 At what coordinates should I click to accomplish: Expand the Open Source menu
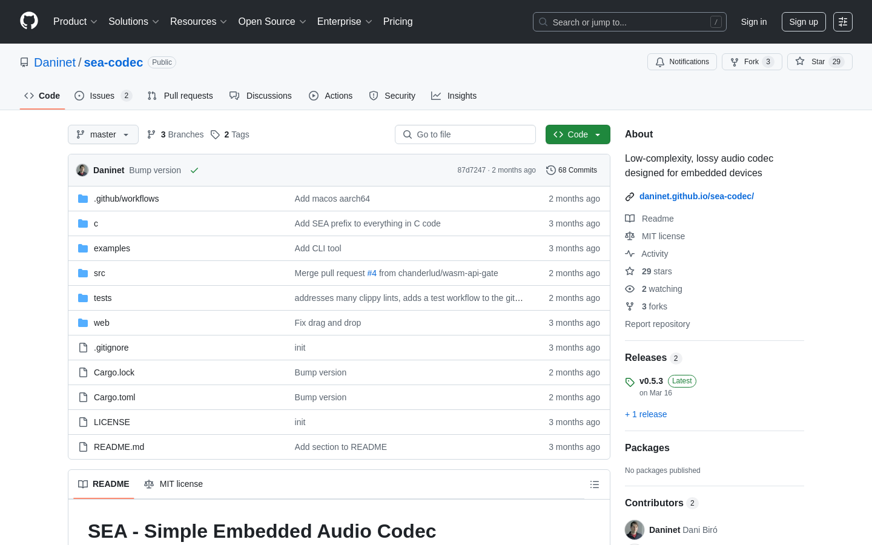point(272,22)
